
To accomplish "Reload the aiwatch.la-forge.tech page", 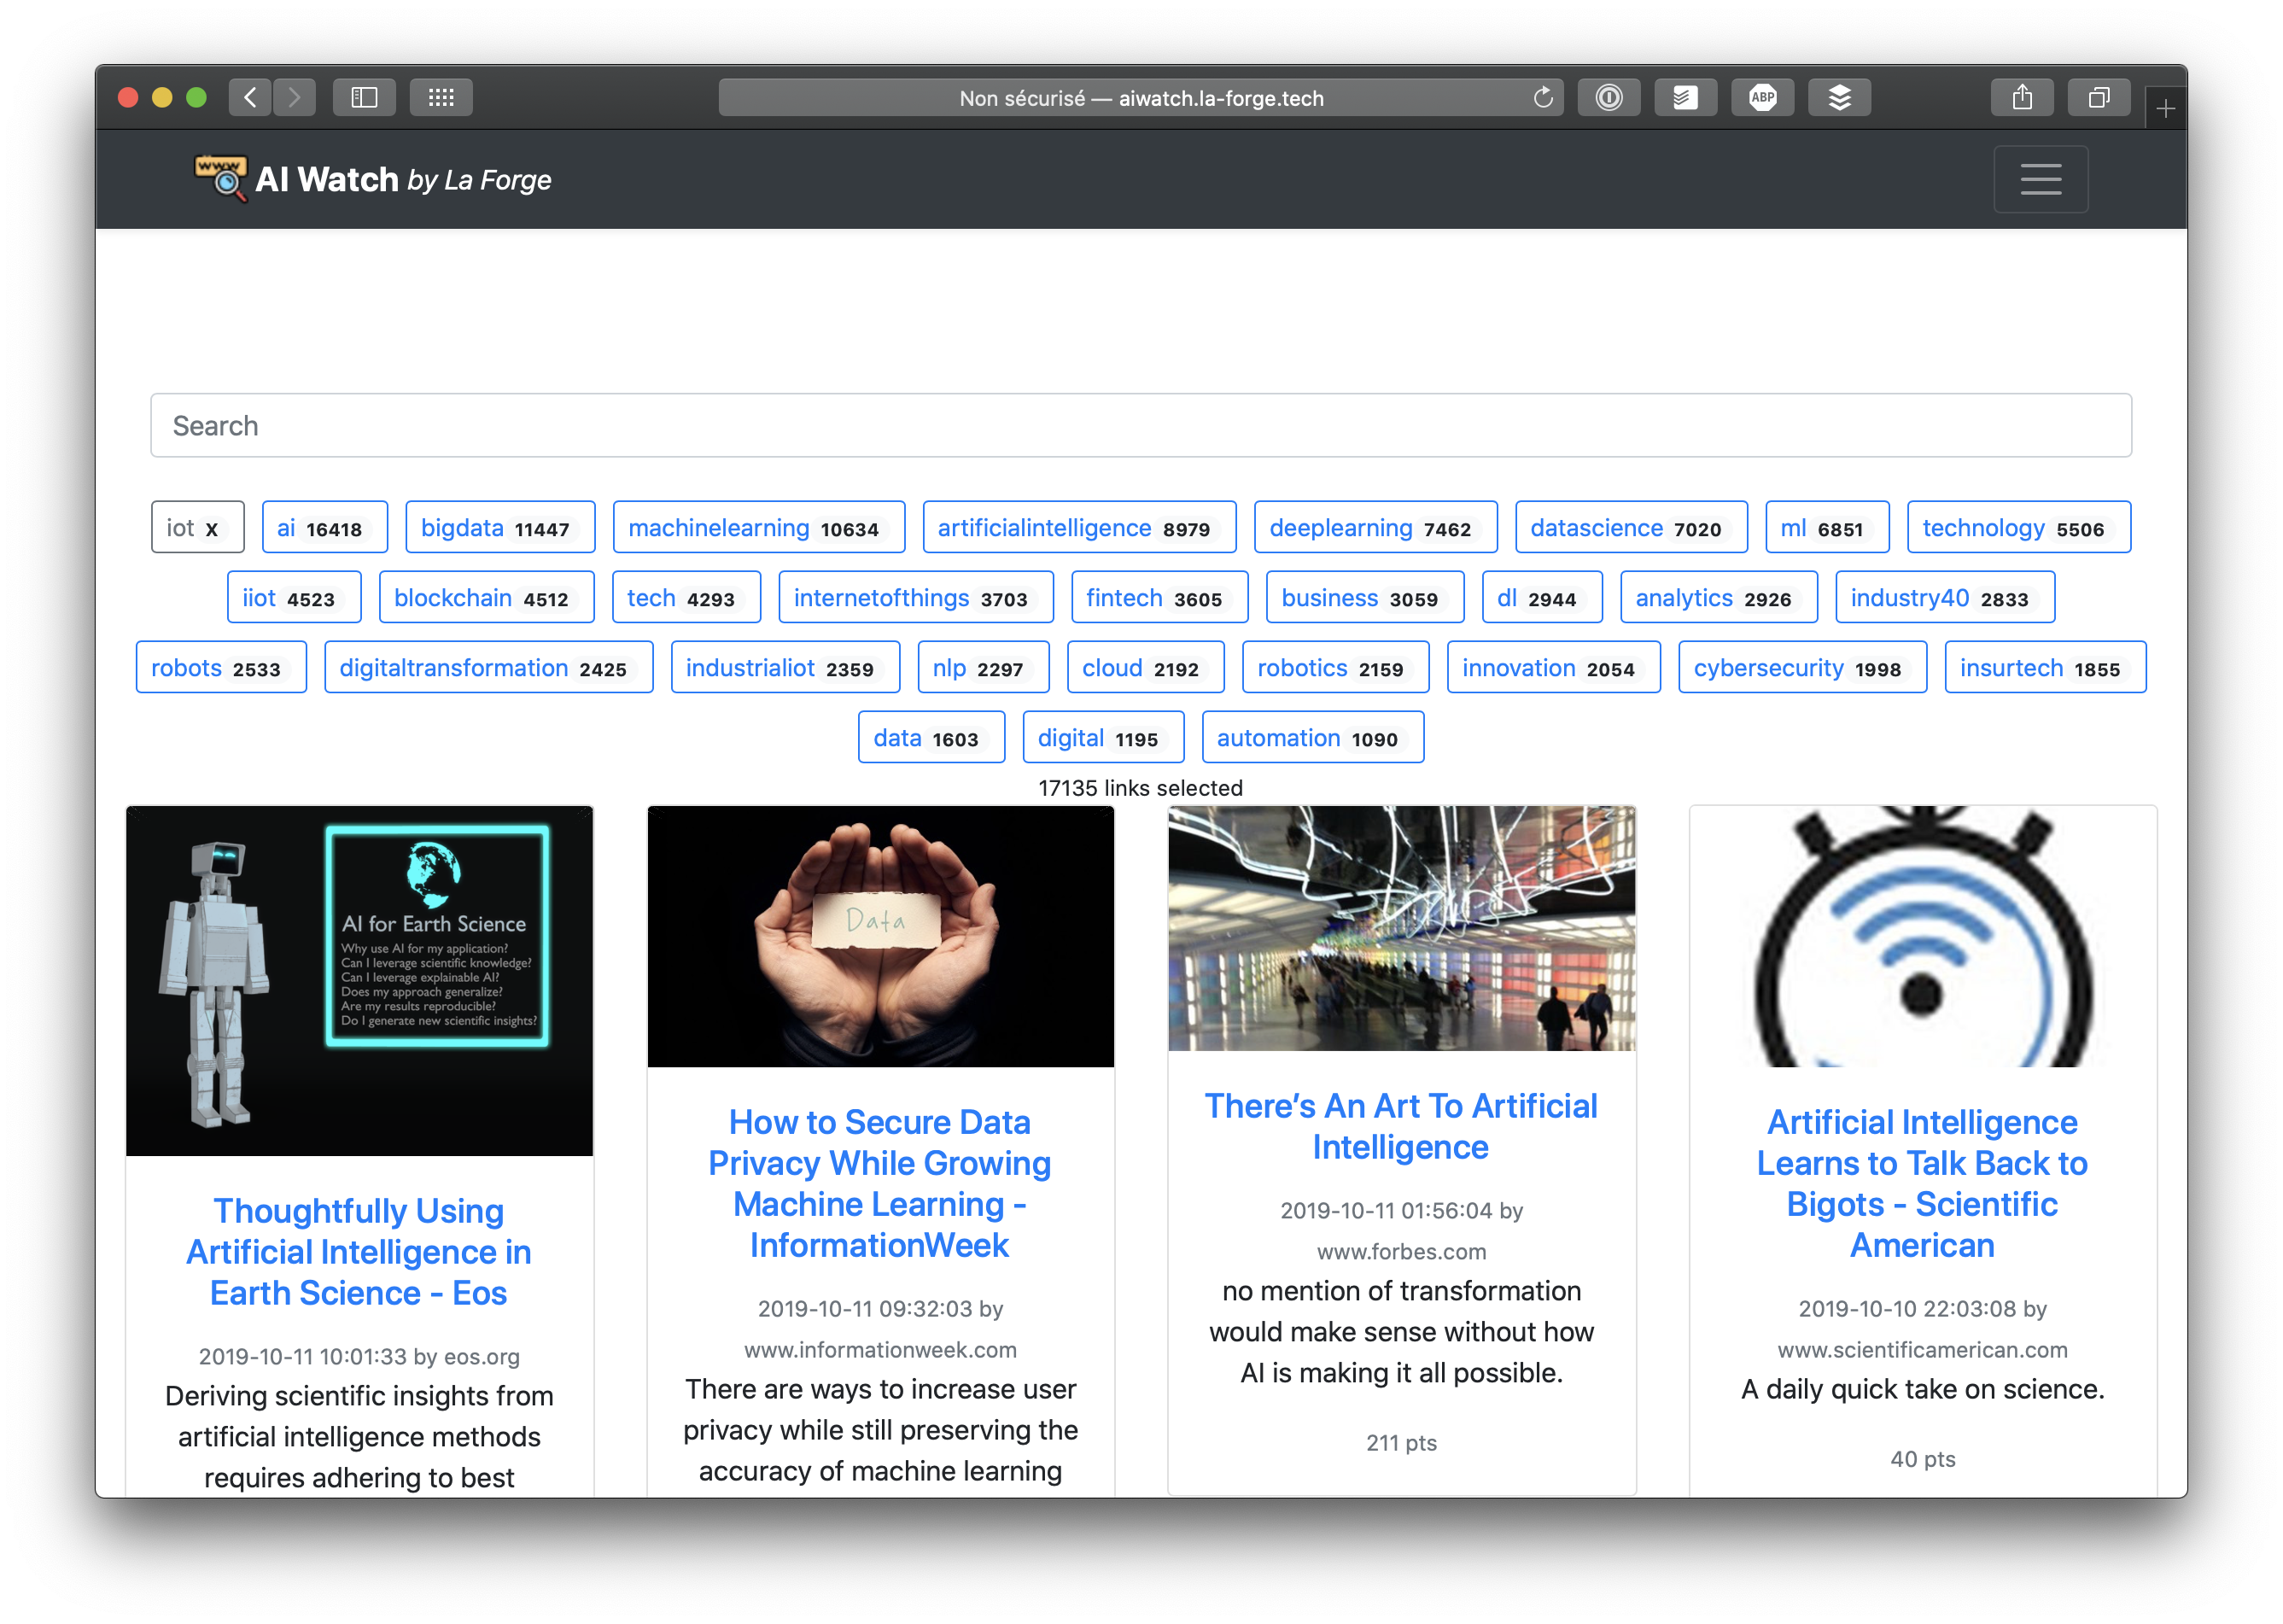I will point(1542,97).
